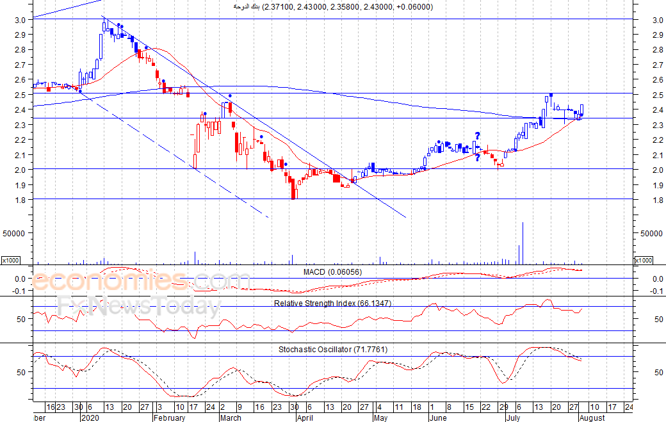The width and height of the screenshot is (666, 422).
Task: Click the lower blue question mark annotation
Action: (x=477, y=158)
